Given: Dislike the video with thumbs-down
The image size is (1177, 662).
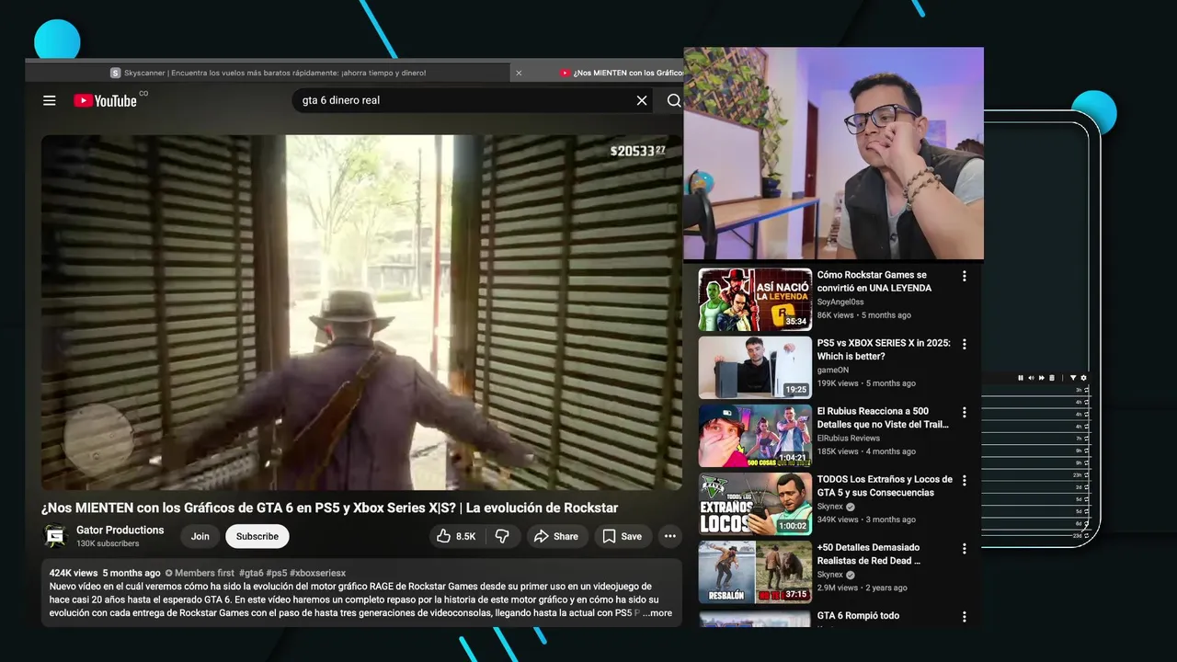Looking at the screenshot, I should point(502,536).
